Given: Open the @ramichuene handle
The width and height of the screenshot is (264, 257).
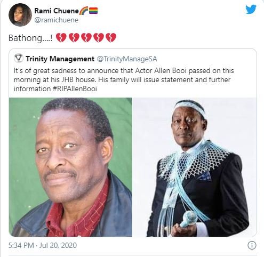Looking at the screenshot, I should (56, 20).
